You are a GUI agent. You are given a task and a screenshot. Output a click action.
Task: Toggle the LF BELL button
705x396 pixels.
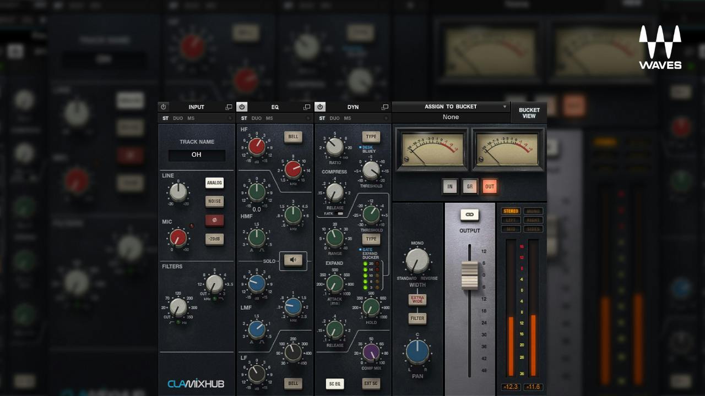293,383
